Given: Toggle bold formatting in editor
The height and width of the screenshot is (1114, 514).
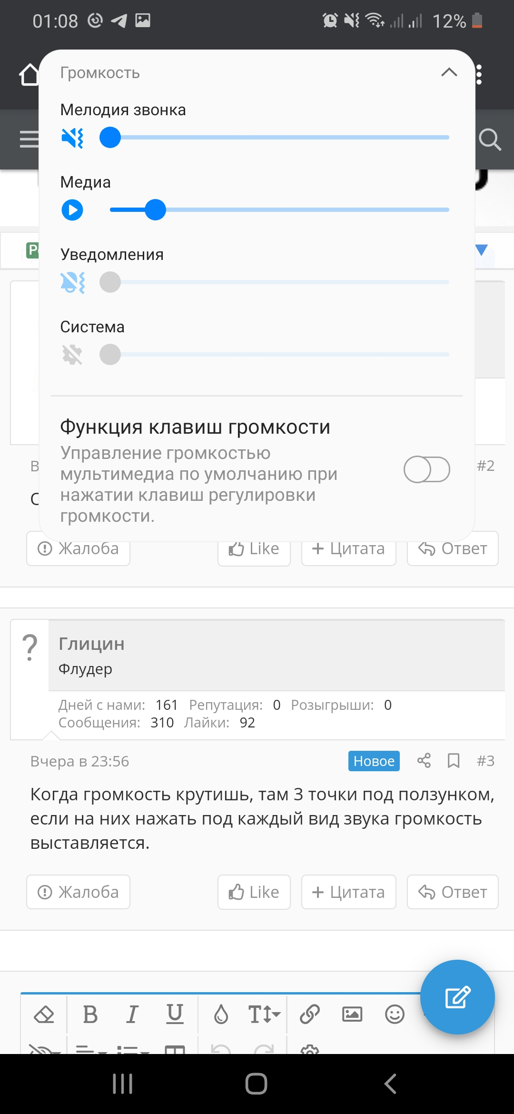Looking at the screenshot, I should click(90, 1014).
